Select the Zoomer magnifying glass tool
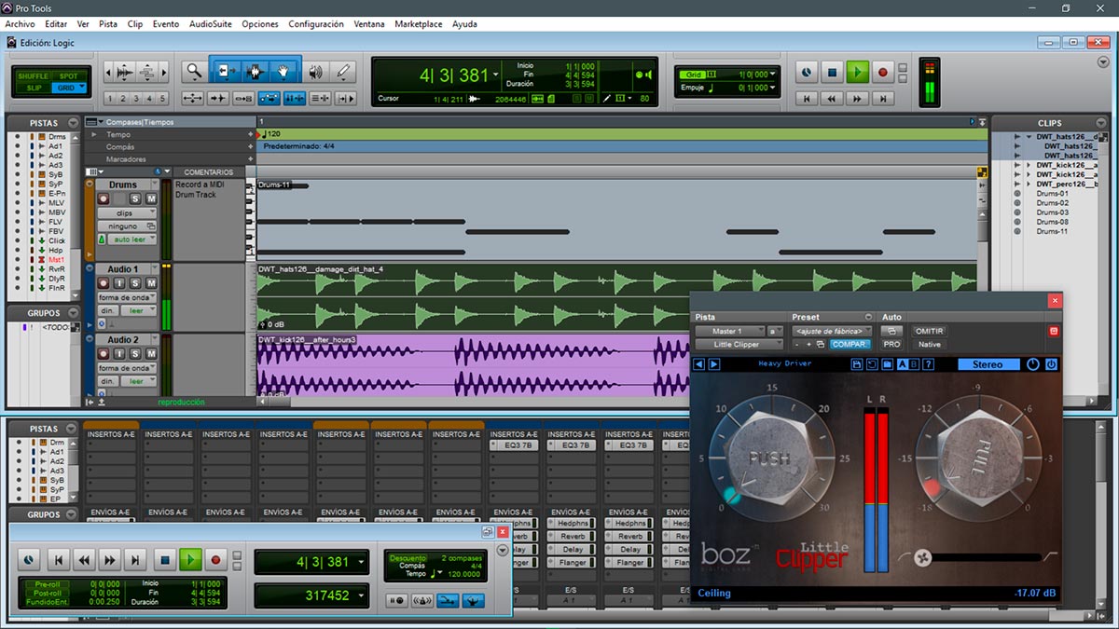This screenshot has height=629, width=1119. [x=193, y=71]
